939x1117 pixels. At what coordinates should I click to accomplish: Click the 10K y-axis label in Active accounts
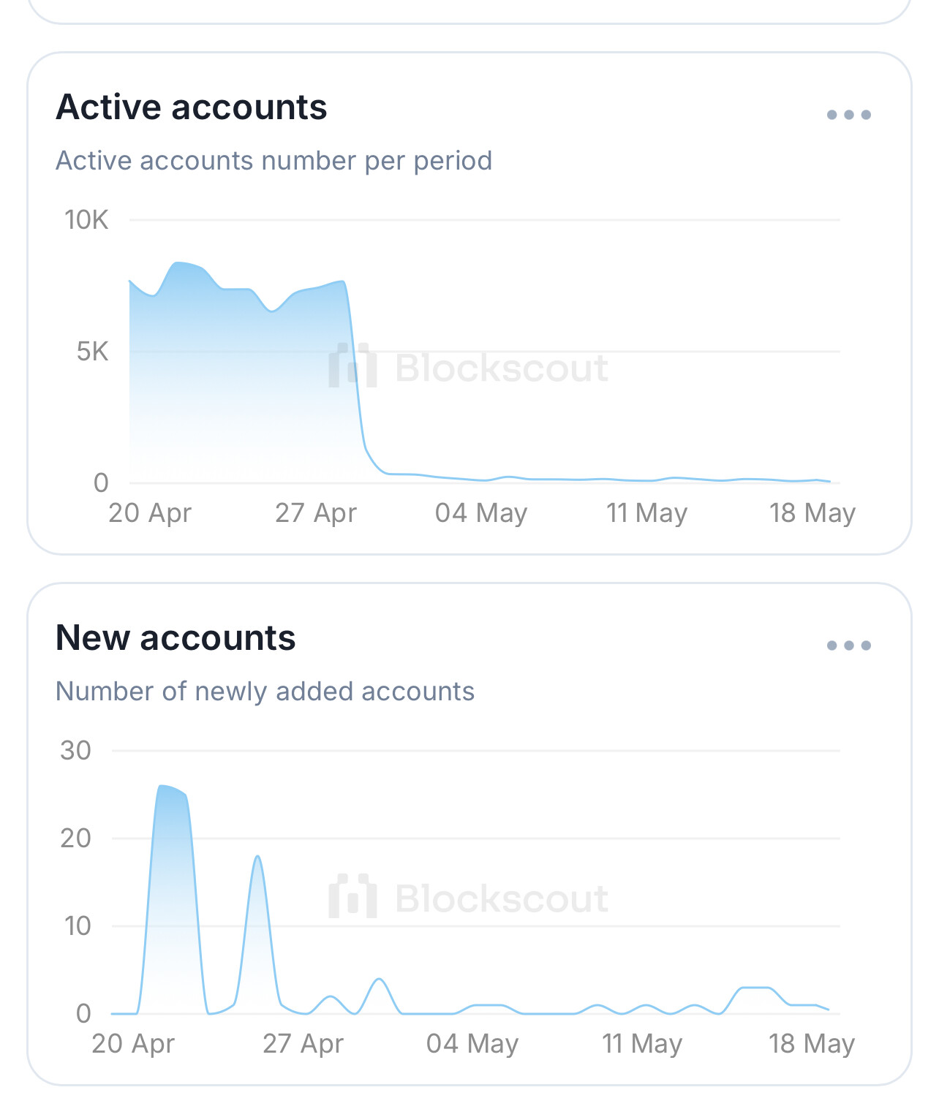point(86,219)
